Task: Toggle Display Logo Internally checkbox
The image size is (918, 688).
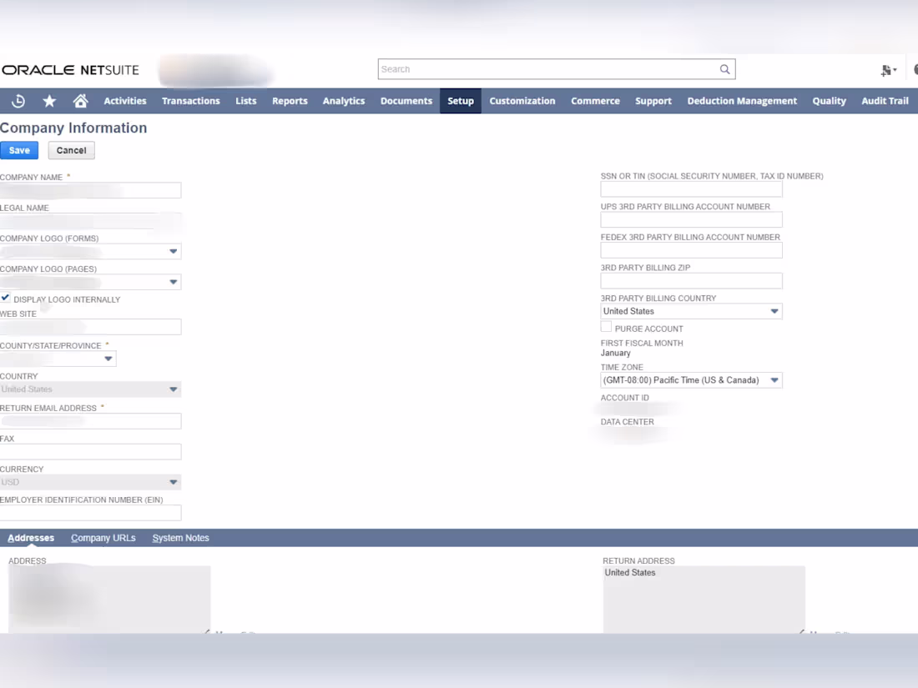Action: [x=5, y=299]
